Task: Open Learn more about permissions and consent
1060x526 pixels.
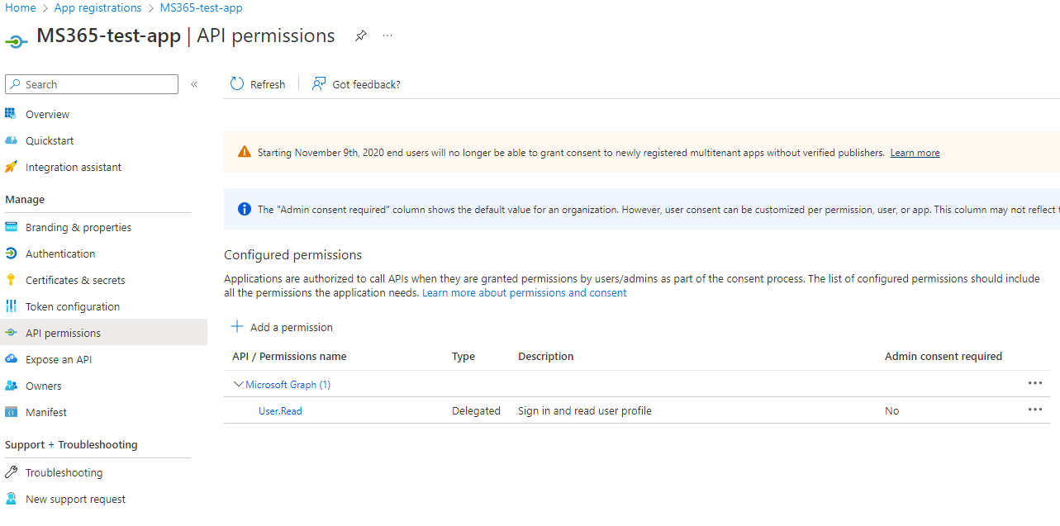Action: pos(525,293)
